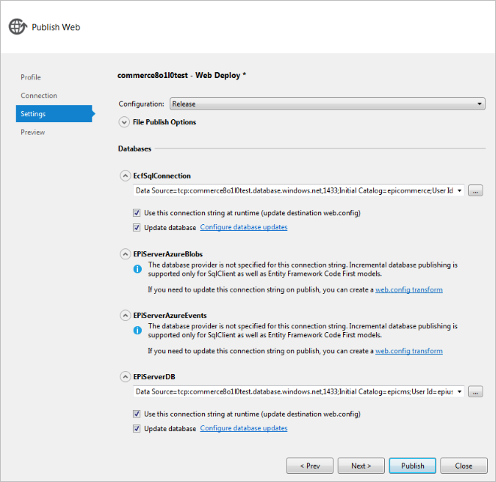496x482 pixels.
Task: Click info icon under EPiServerAzureEvents
Action: (x=137, y=328)
